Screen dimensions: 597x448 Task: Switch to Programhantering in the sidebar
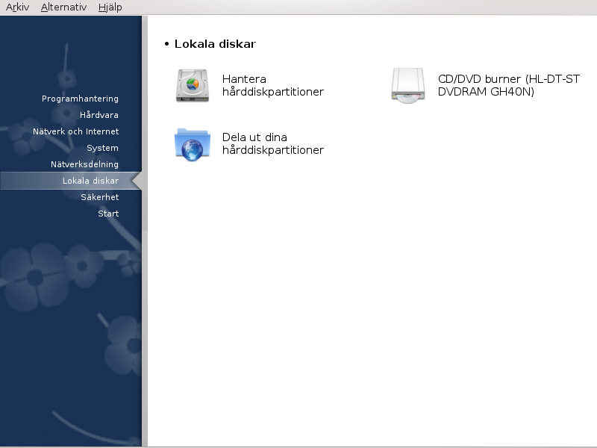pyautogui.click(x=80, y=99)
